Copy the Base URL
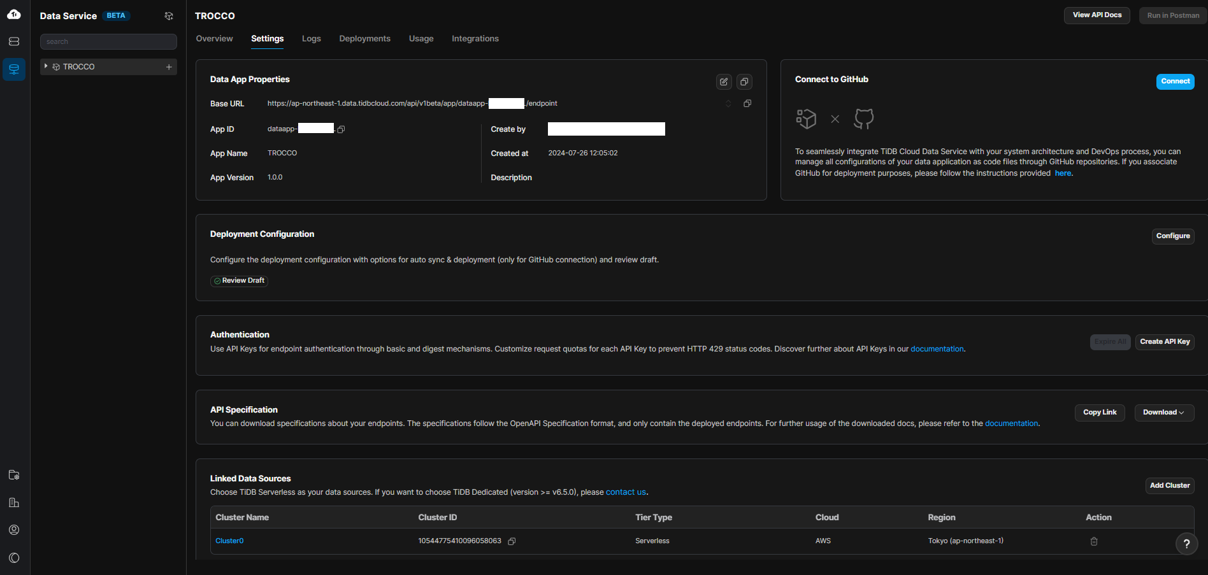 747,103
